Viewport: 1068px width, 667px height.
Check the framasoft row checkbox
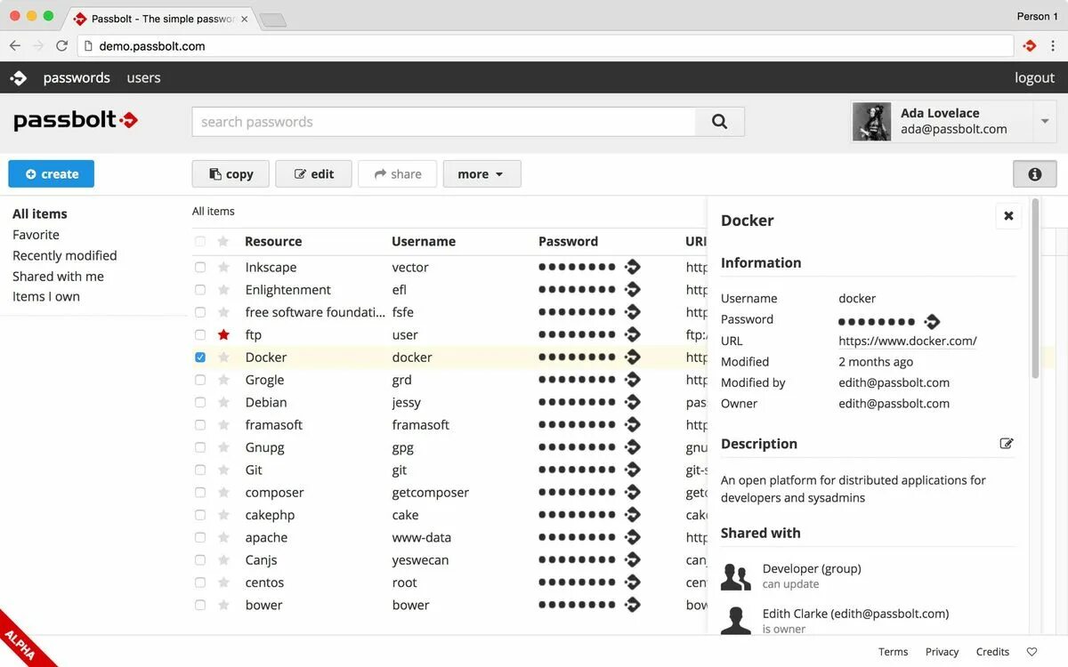(199, 425)
